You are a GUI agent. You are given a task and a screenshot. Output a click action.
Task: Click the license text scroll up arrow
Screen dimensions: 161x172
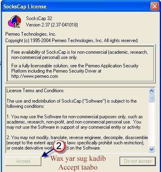pos(151,91)
